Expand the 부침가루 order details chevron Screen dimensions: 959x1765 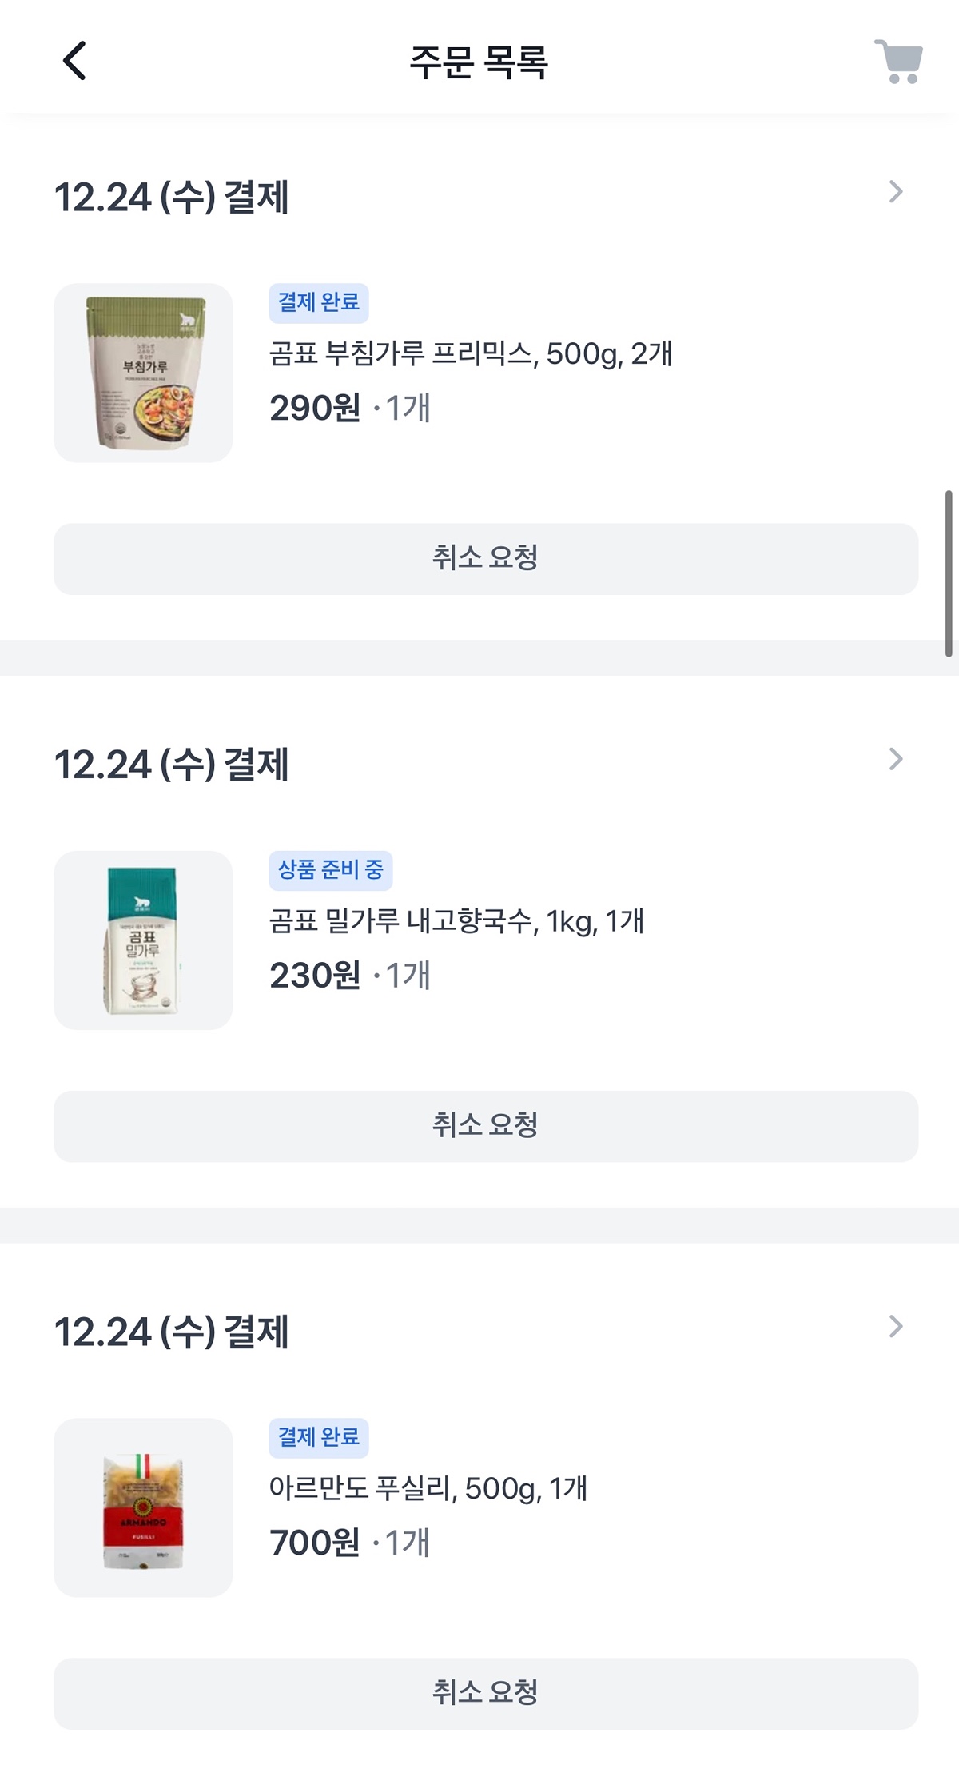point(895,192)
